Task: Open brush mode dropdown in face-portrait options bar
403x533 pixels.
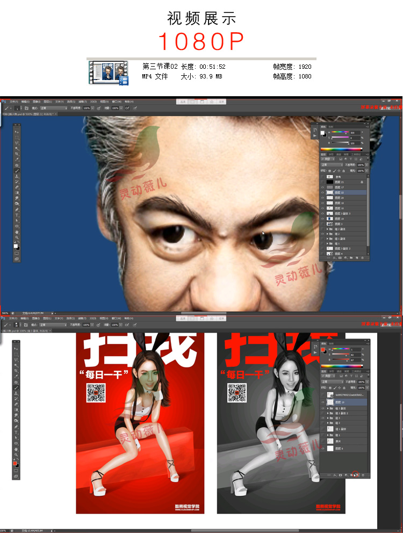Action: pyautogui.click(x=54, y=108)
